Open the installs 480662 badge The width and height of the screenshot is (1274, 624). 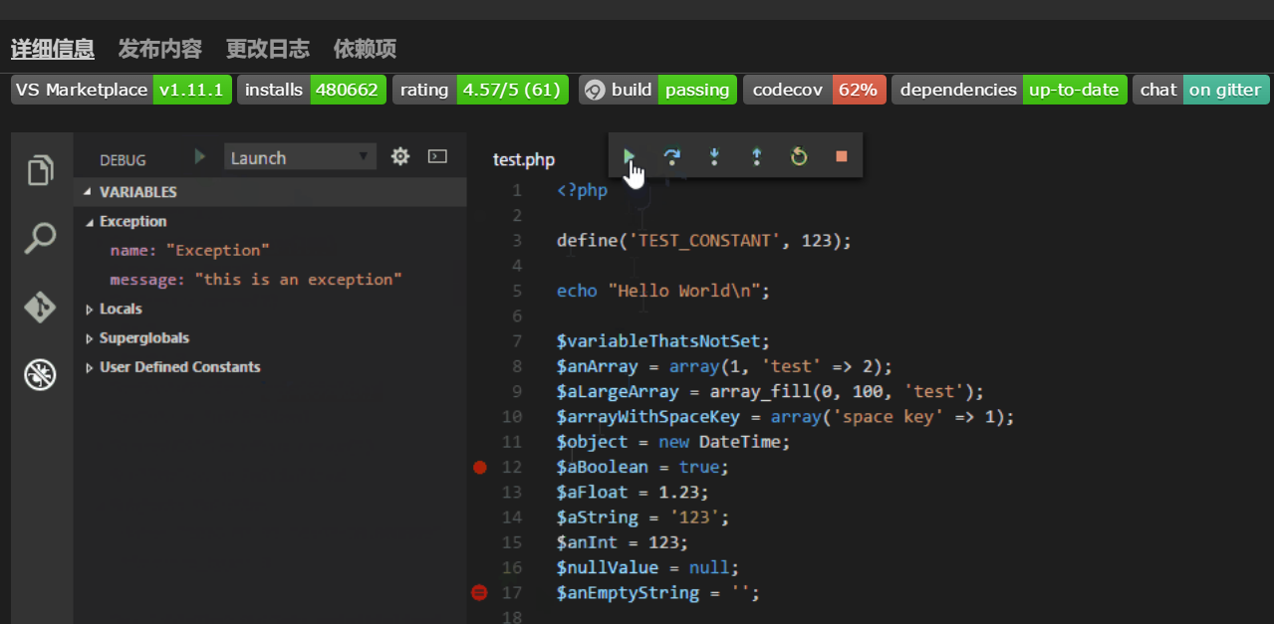pos(312,90)
